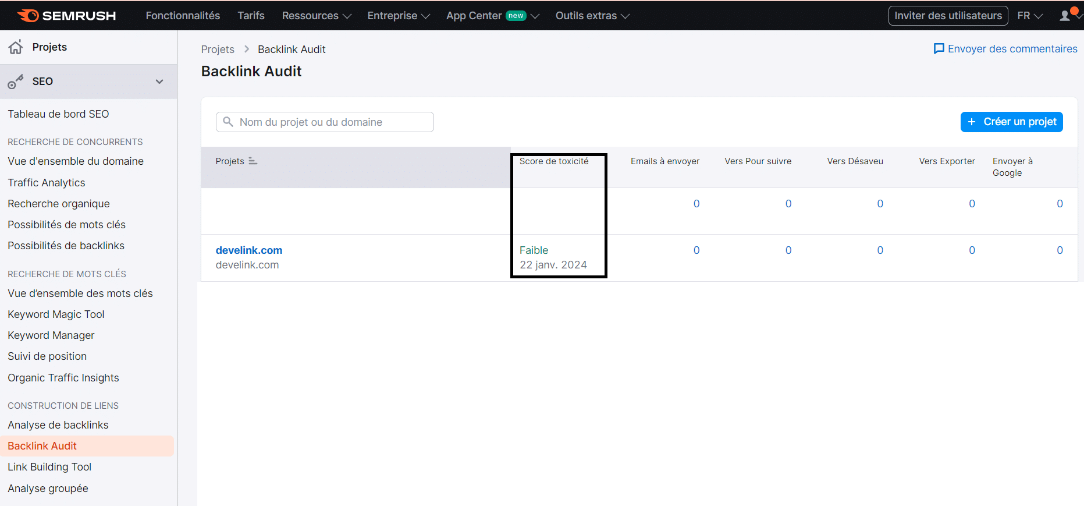
Task: Click the Envoyer à Google column header
Action: pos(1012,167)
